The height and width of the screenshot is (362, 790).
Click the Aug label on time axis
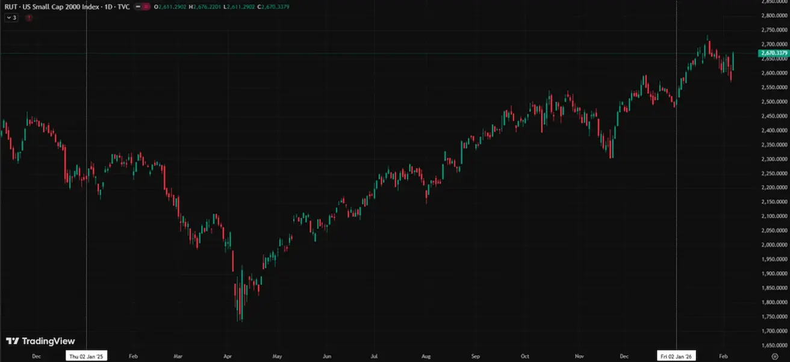(x=426, y=356)
